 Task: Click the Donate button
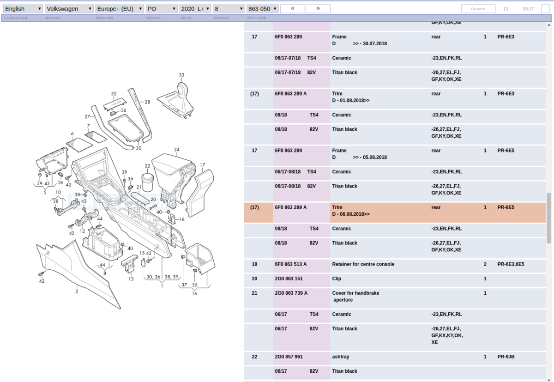[478, 9]
